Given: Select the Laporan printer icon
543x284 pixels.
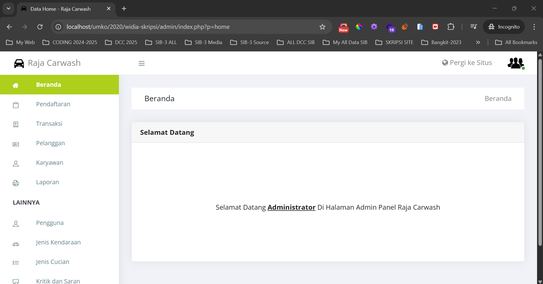Looking at the screenshot, I should tap(16, 183).
